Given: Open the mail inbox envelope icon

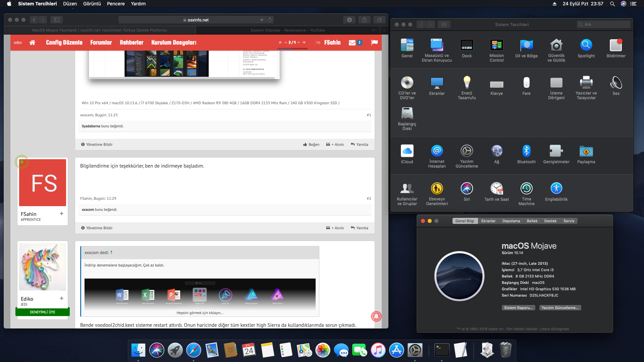Looking at the screenshot, I should [352, 43].
